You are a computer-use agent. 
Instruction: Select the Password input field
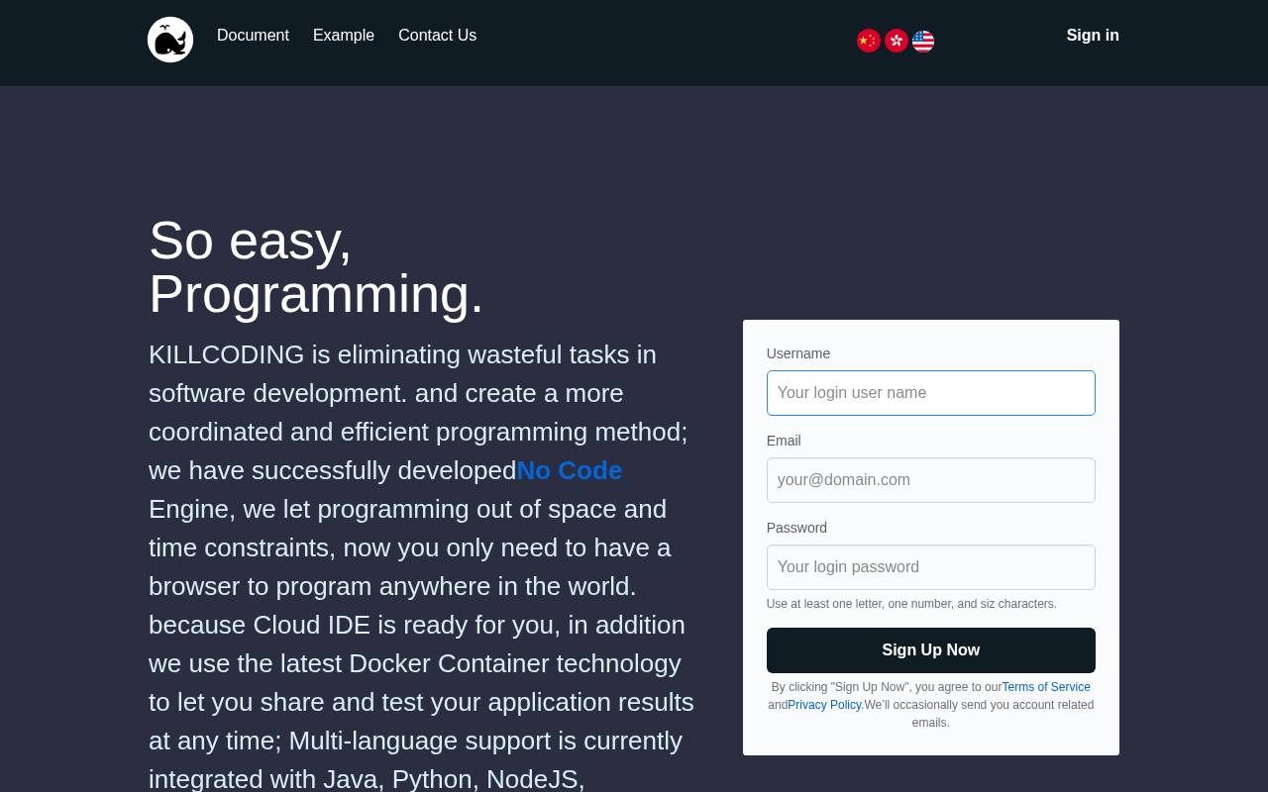931,567
